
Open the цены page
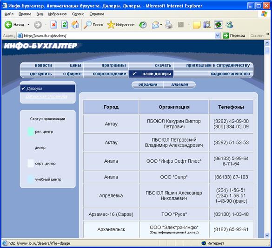click(75, 65)
